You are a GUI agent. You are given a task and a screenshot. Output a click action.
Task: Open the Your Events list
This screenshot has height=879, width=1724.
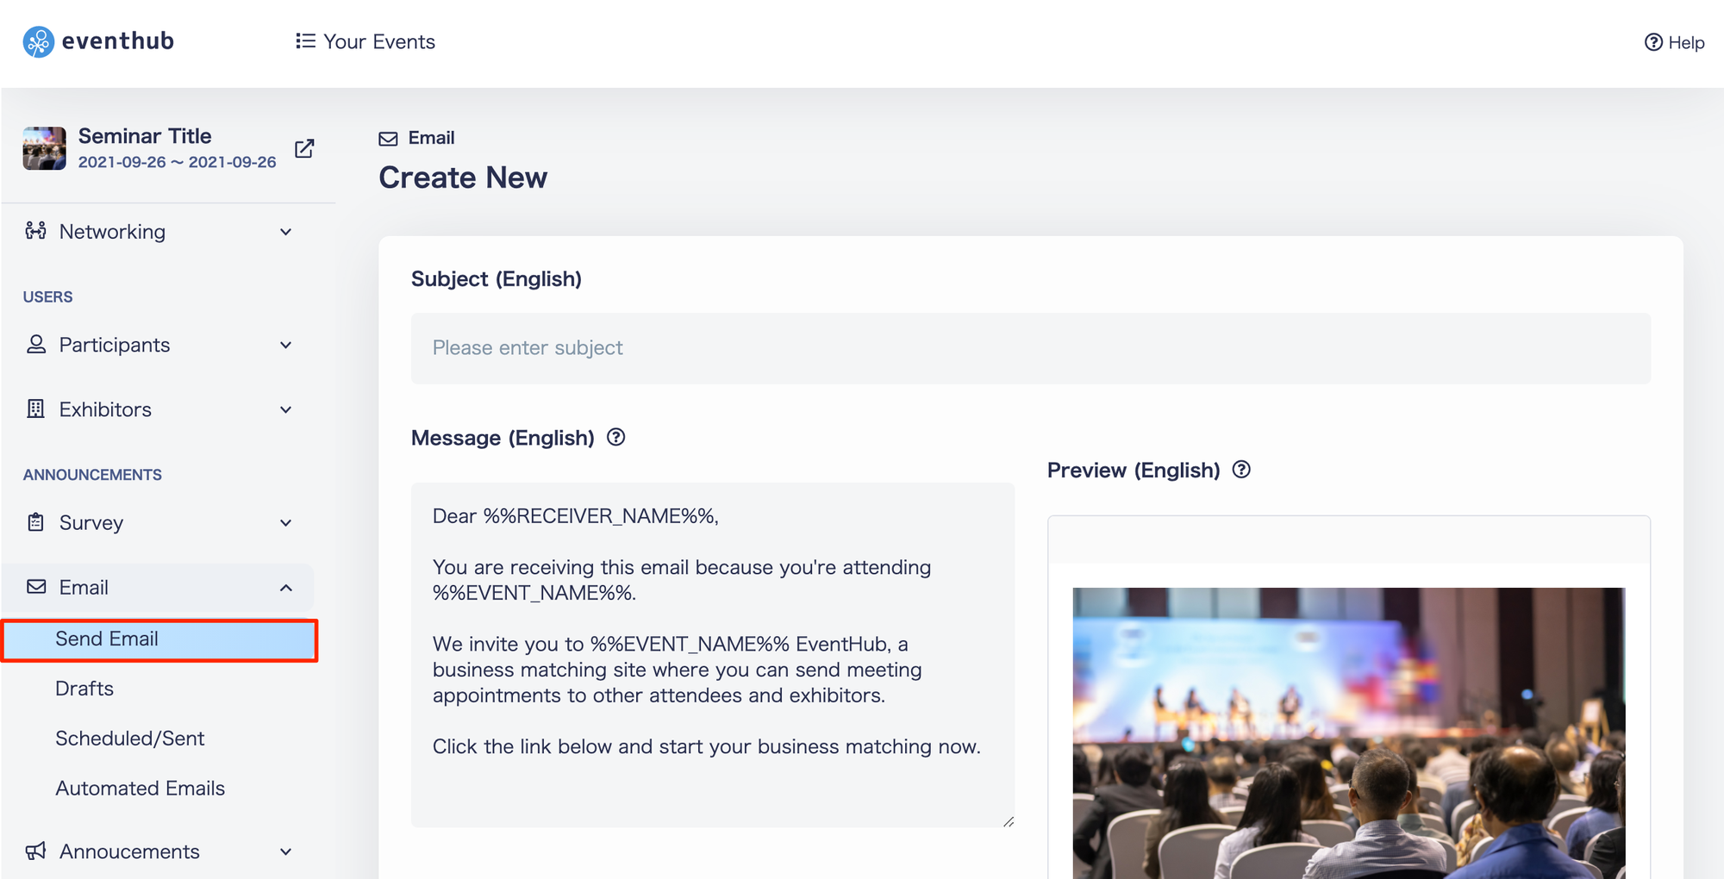(x=365, y=41)
